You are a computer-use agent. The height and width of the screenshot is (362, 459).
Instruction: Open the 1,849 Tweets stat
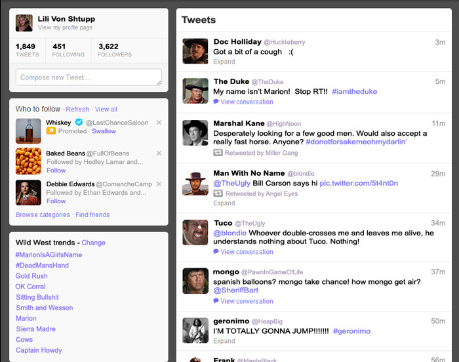(x=28, y=50)
